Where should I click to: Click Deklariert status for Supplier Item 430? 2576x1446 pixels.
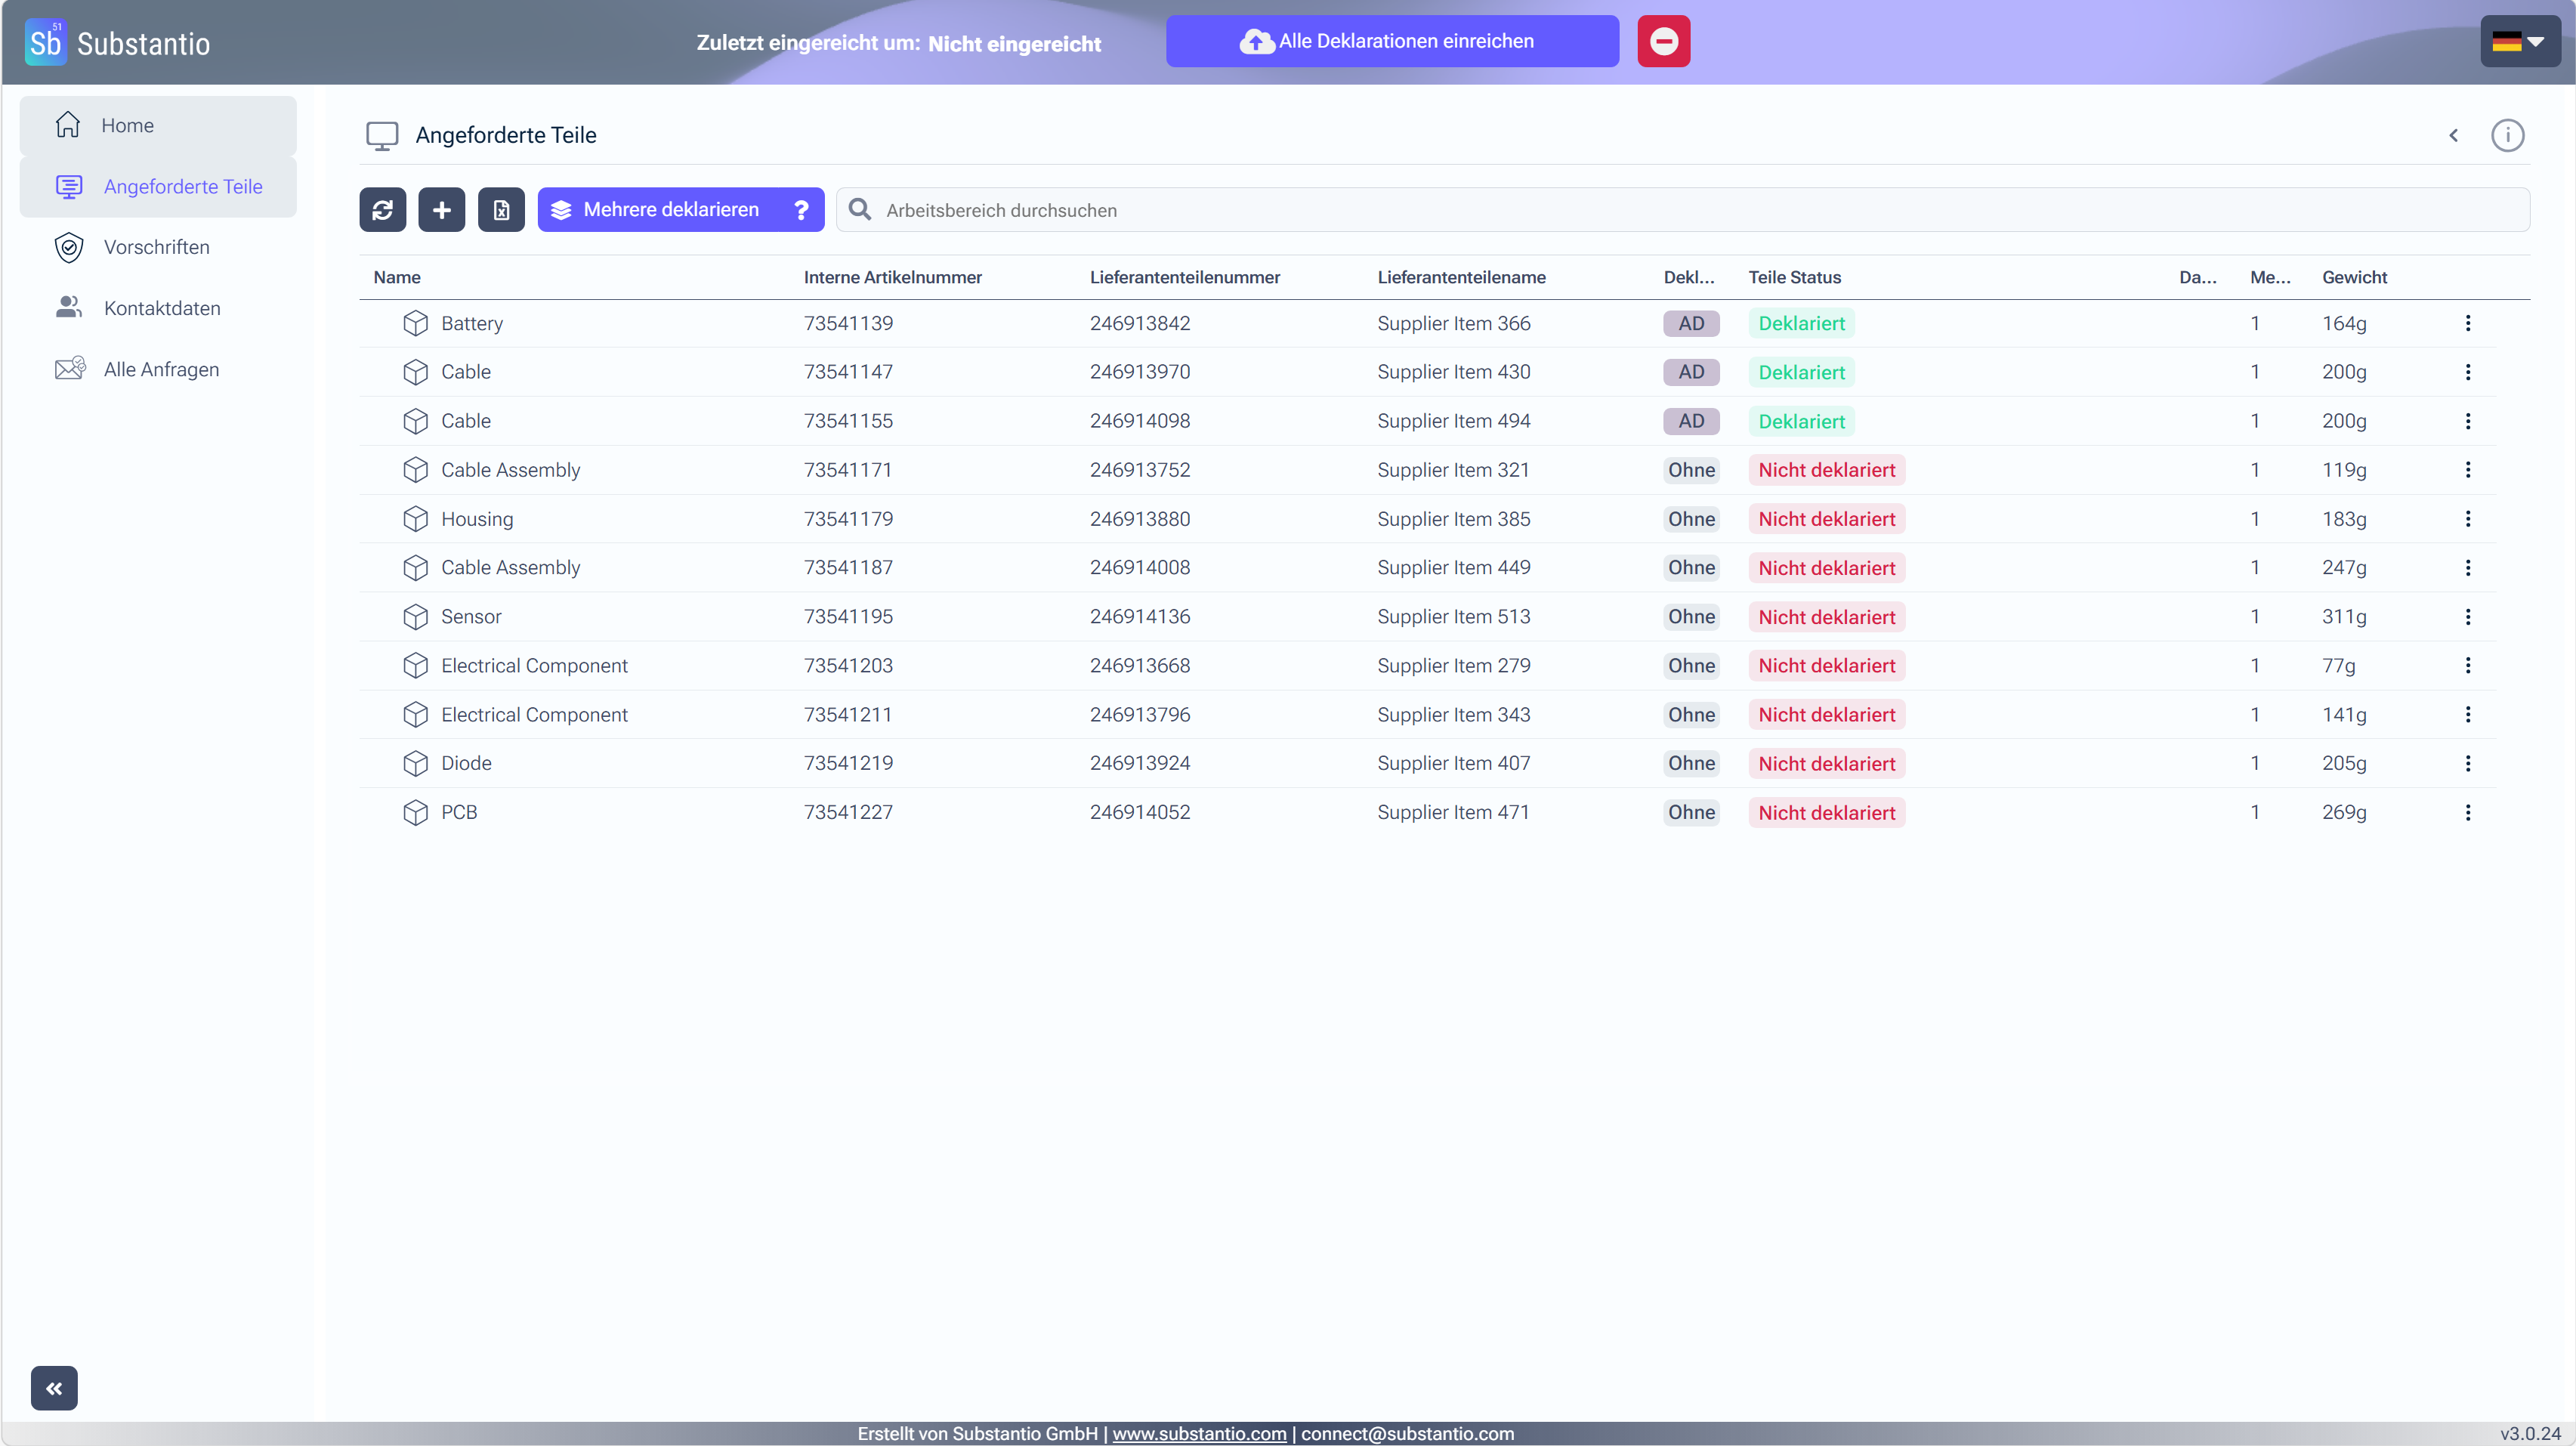click(x=1801, y=372)
